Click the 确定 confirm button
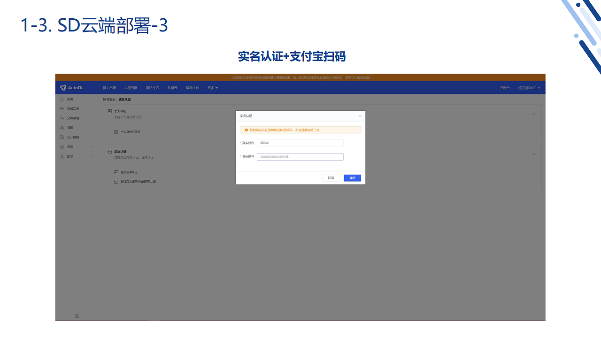This screenshot has width=601, height=338. (352, 178)
